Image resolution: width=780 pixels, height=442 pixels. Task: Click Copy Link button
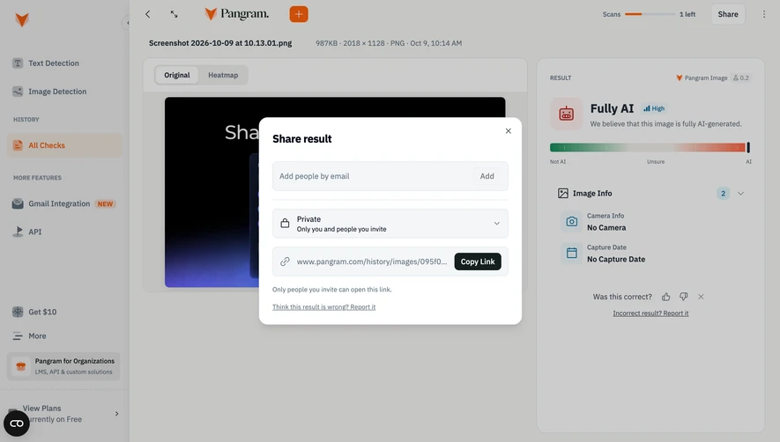(478, 262)
